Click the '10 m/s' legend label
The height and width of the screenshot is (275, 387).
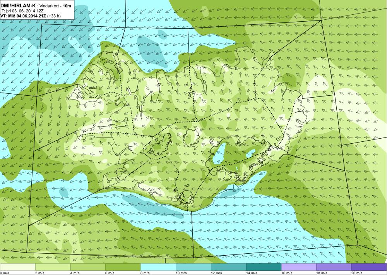pos(182,273)
